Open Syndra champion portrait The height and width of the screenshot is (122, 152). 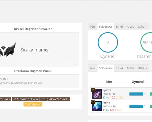(x=97, y=94)
